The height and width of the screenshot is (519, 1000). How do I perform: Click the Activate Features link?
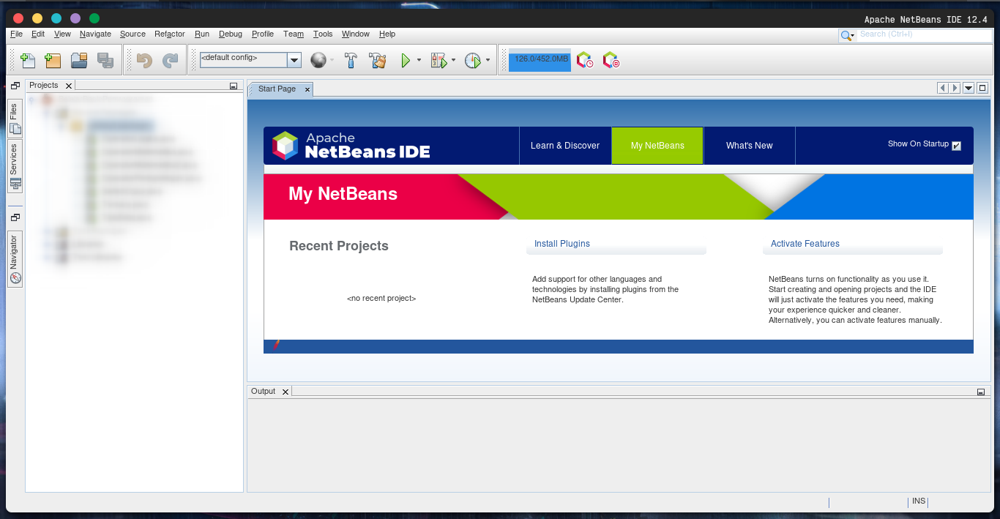click(x=805, y=244)
